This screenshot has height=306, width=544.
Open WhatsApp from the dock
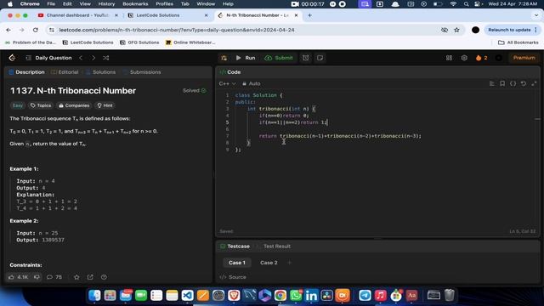point(296,295)
